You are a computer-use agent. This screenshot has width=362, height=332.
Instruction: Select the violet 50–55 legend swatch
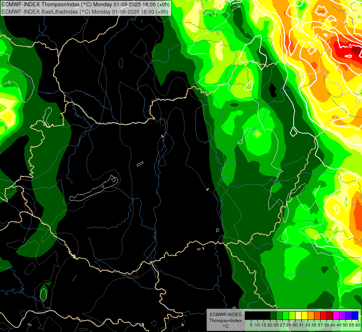click(349, 315)
